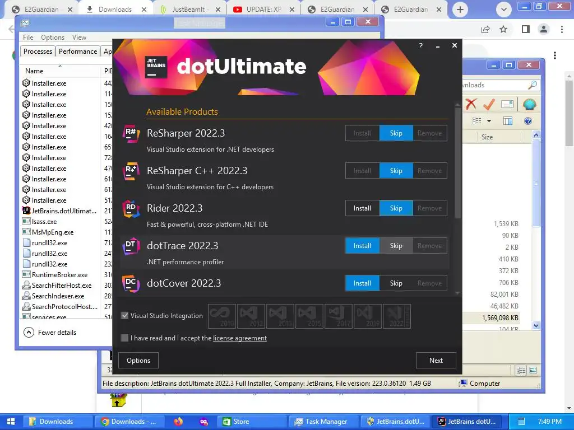Image resolution: width=574 pixels, height=430 pixels.
Task: Click Next in dotUltimate installer
Action: tap(436, 361)
